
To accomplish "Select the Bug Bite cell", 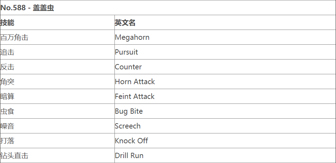I will [x=129, y=111].
